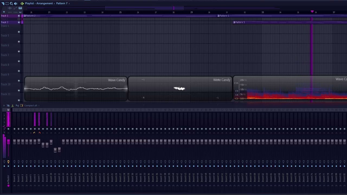Click the Wave Candy oscilloscope panel
The width and height of the screenshot is (347, 195).
[x=76, y=89]
